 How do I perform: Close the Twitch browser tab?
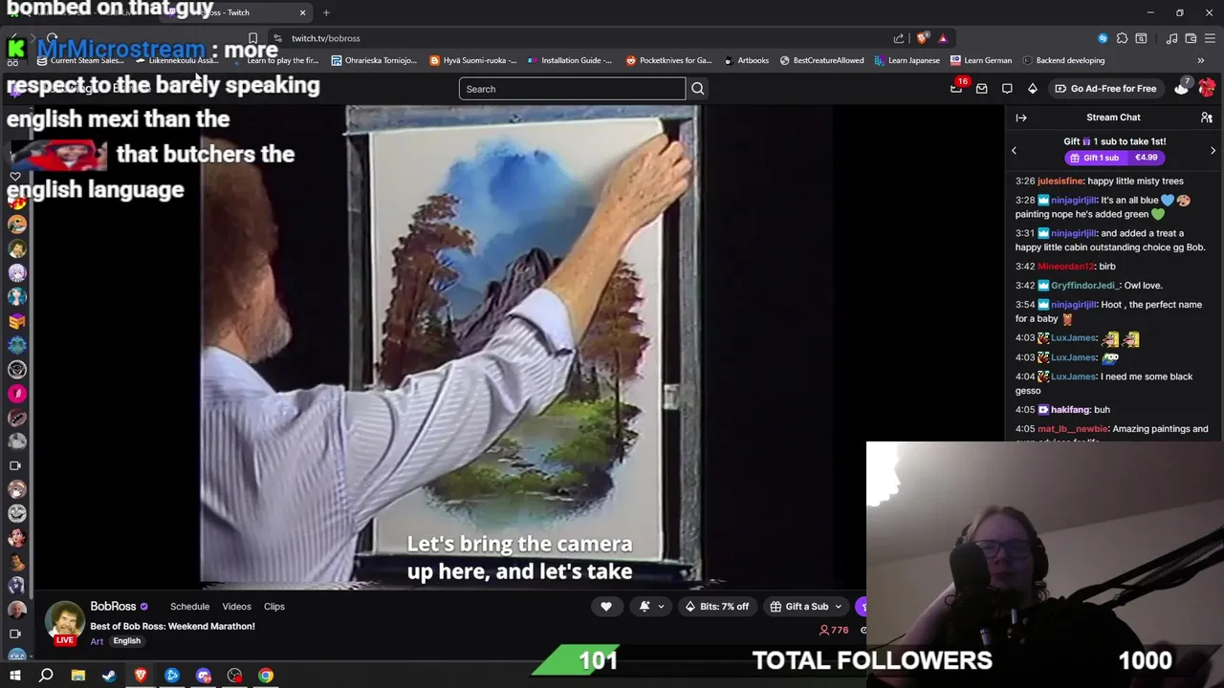click(302, 12)
